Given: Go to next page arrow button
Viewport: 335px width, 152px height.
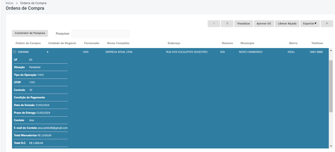Looking at the screenshot, I should 214,24.
